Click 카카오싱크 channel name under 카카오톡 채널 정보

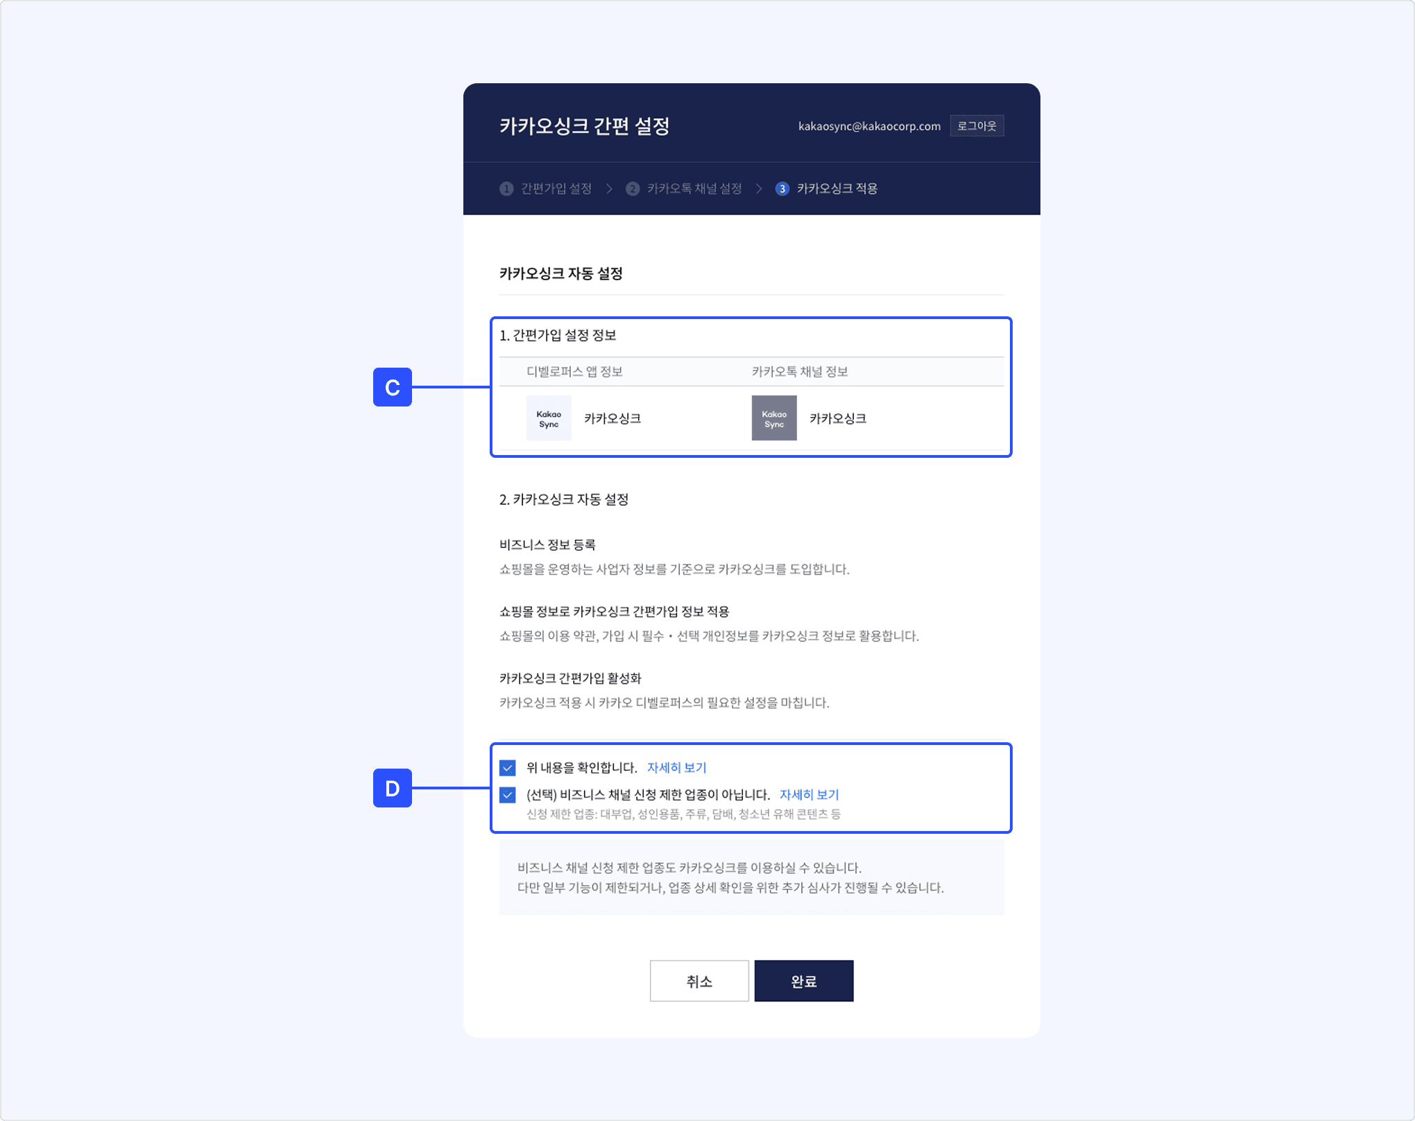coord(838,418)
